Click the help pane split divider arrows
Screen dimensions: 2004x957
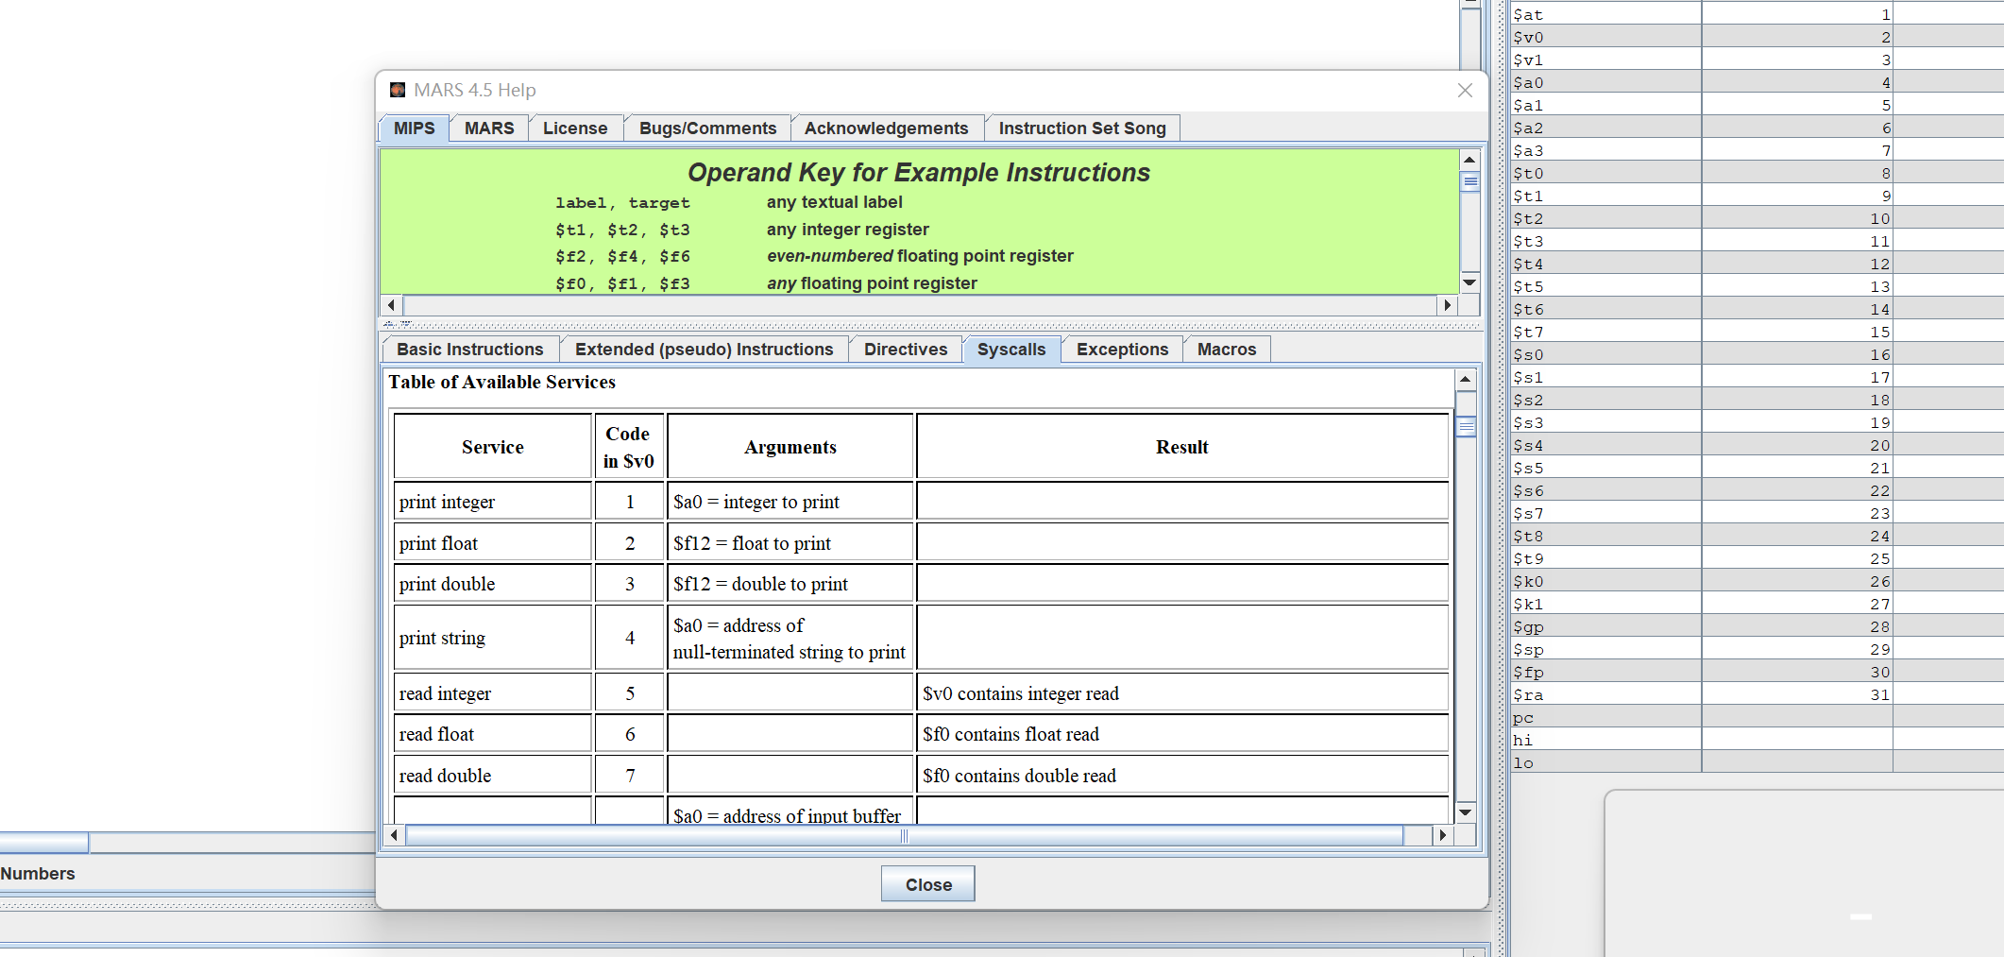click(x=397, y=325)
